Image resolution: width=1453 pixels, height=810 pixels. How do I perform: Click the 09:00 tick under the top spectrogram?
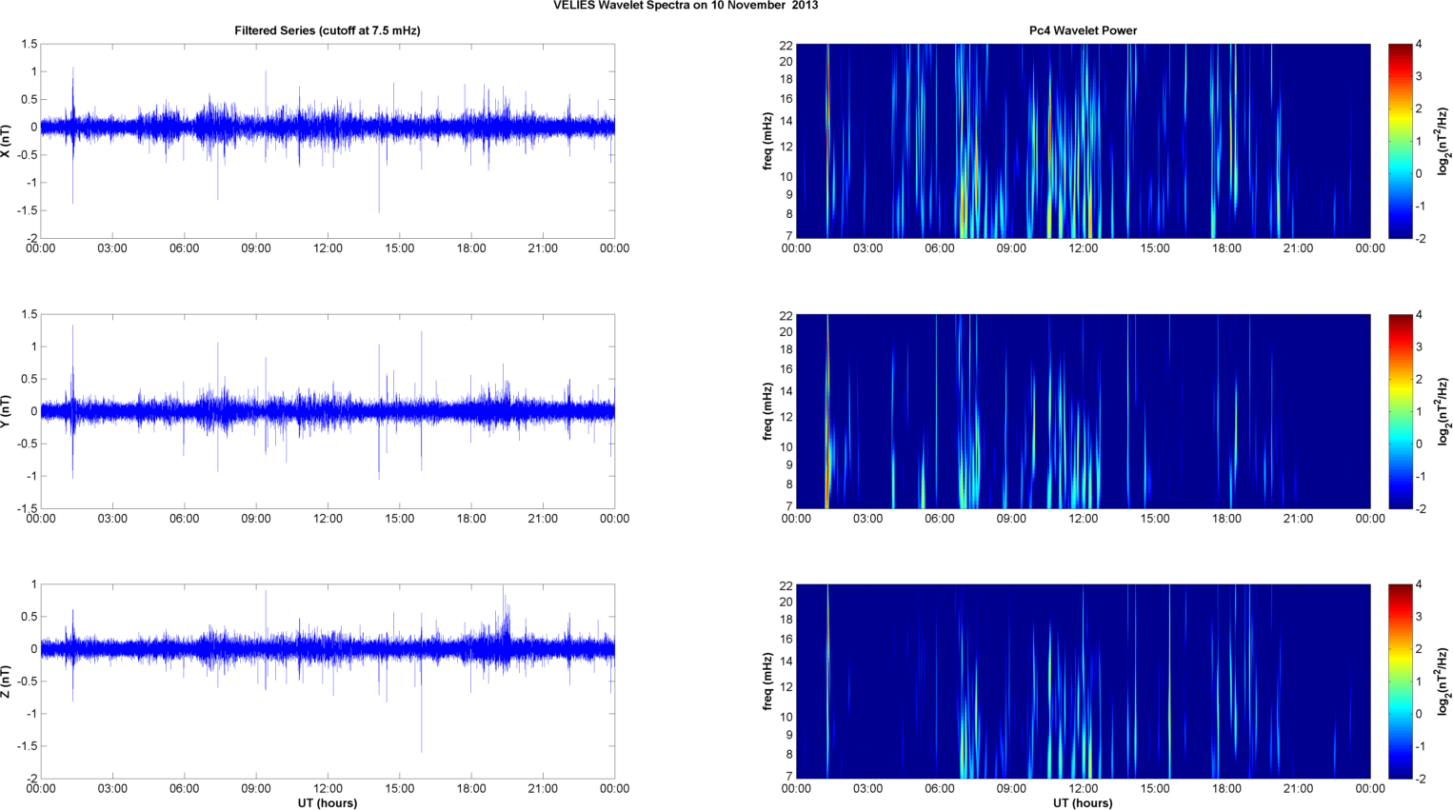click(1011, 248)
